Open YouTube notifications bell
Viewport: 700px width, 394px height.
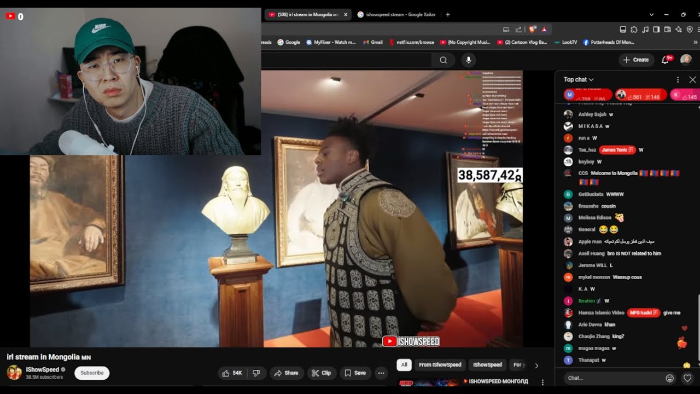(666, 60)
